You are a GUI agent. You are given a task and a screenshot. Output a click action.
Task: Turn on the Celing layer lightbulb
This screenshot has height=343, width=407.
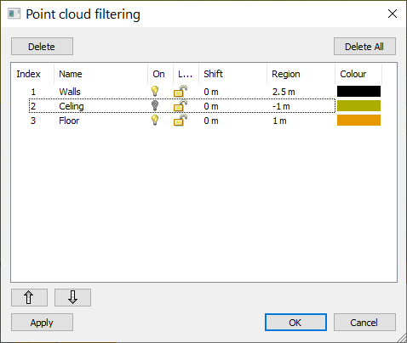pyautogui.click(x=155, y=105)
